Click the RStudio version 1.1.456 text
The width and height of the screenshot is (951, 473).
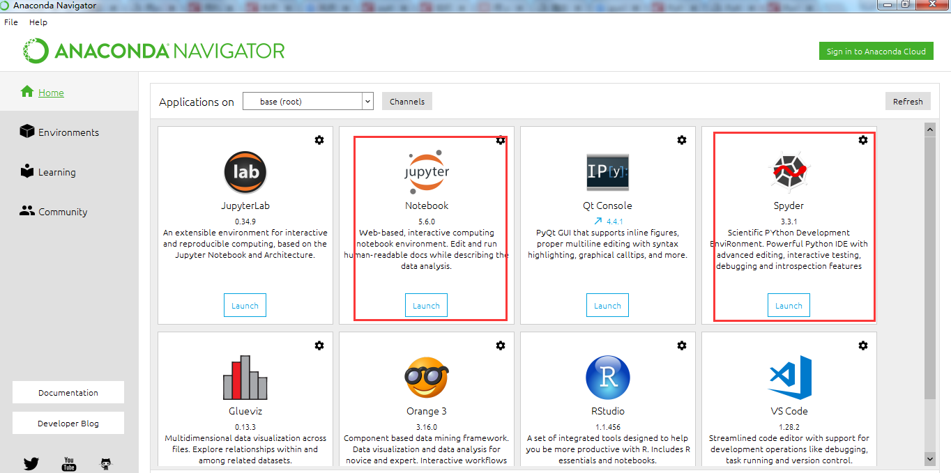coord(608,427)
